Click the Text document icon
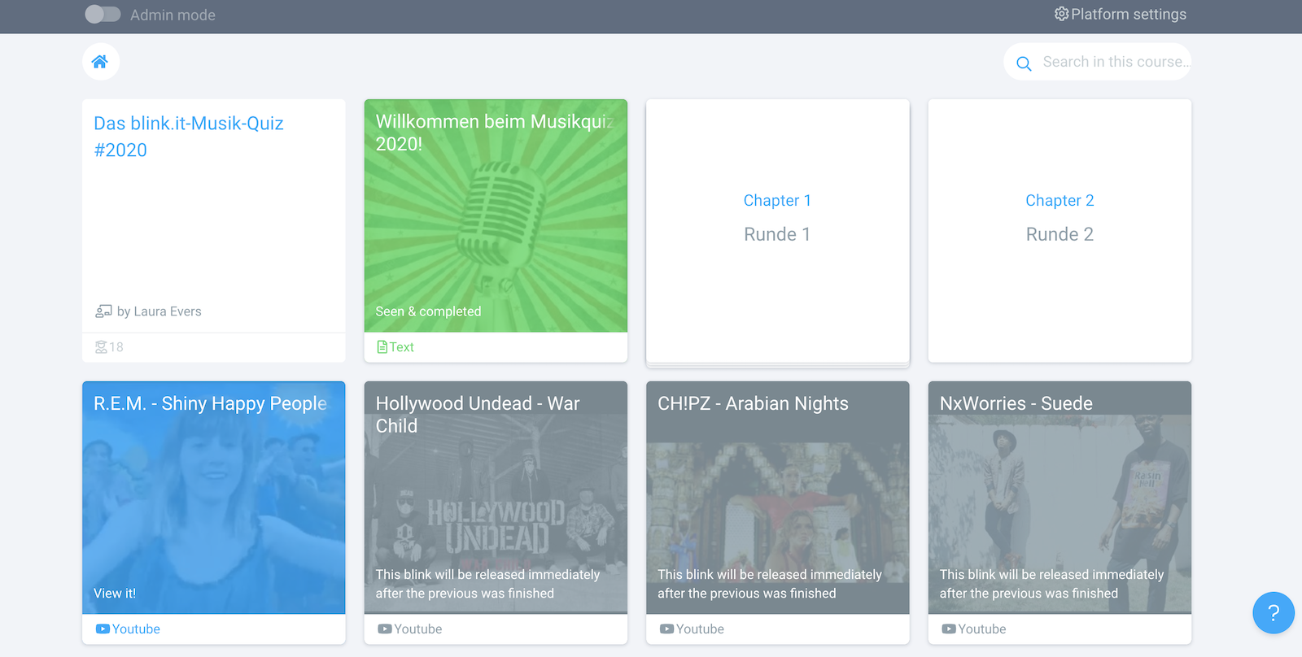The width and height of the screenshot is (1302, 657). [382, 347]
